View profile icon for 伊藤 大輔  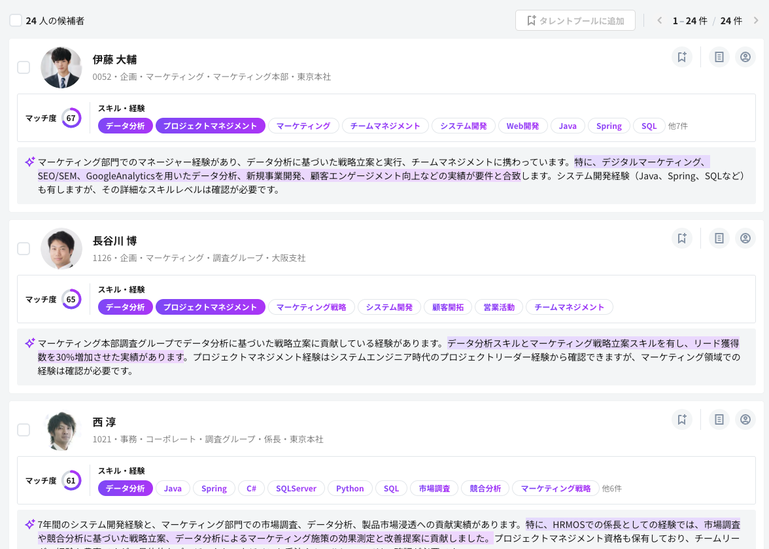tap(745, 57)
